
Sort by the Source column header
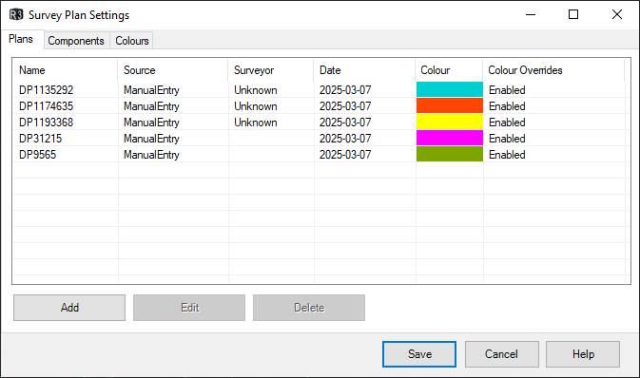pos(173,70)
